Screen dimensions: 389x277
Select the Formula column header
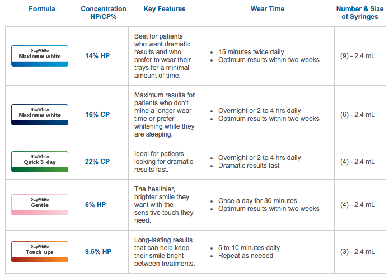pyautogui.click(x=42, y=9)
